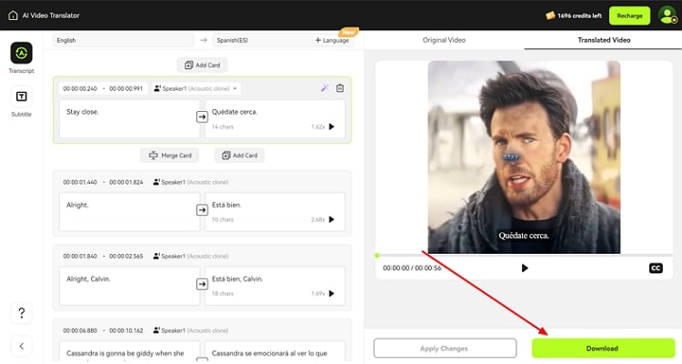Collapse sidebar with the back chevron
The width and height of the screenshot is (682, 364).
[x=21, y=346]
